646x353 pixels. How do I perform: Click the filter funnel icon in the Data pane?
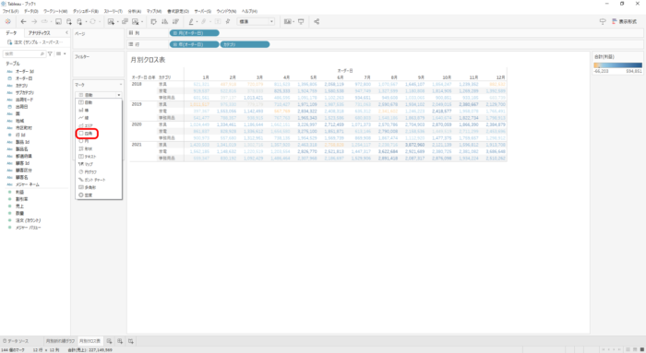click(x=50, y=53)
